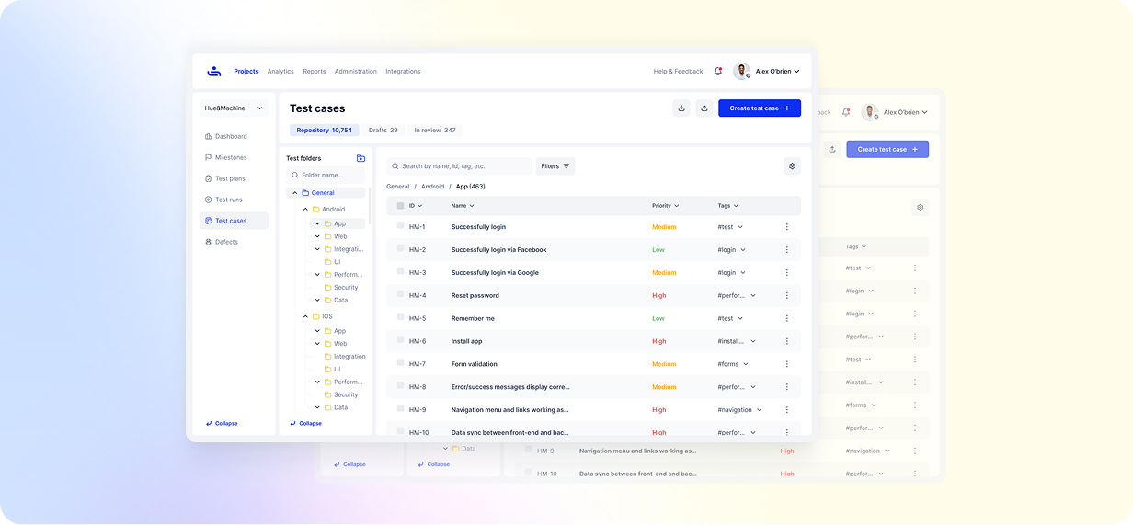The width and height of the screenshot is (1133, 525).
Task: Tick the HM-6 Install app checkbox
Action: (400, 340)
